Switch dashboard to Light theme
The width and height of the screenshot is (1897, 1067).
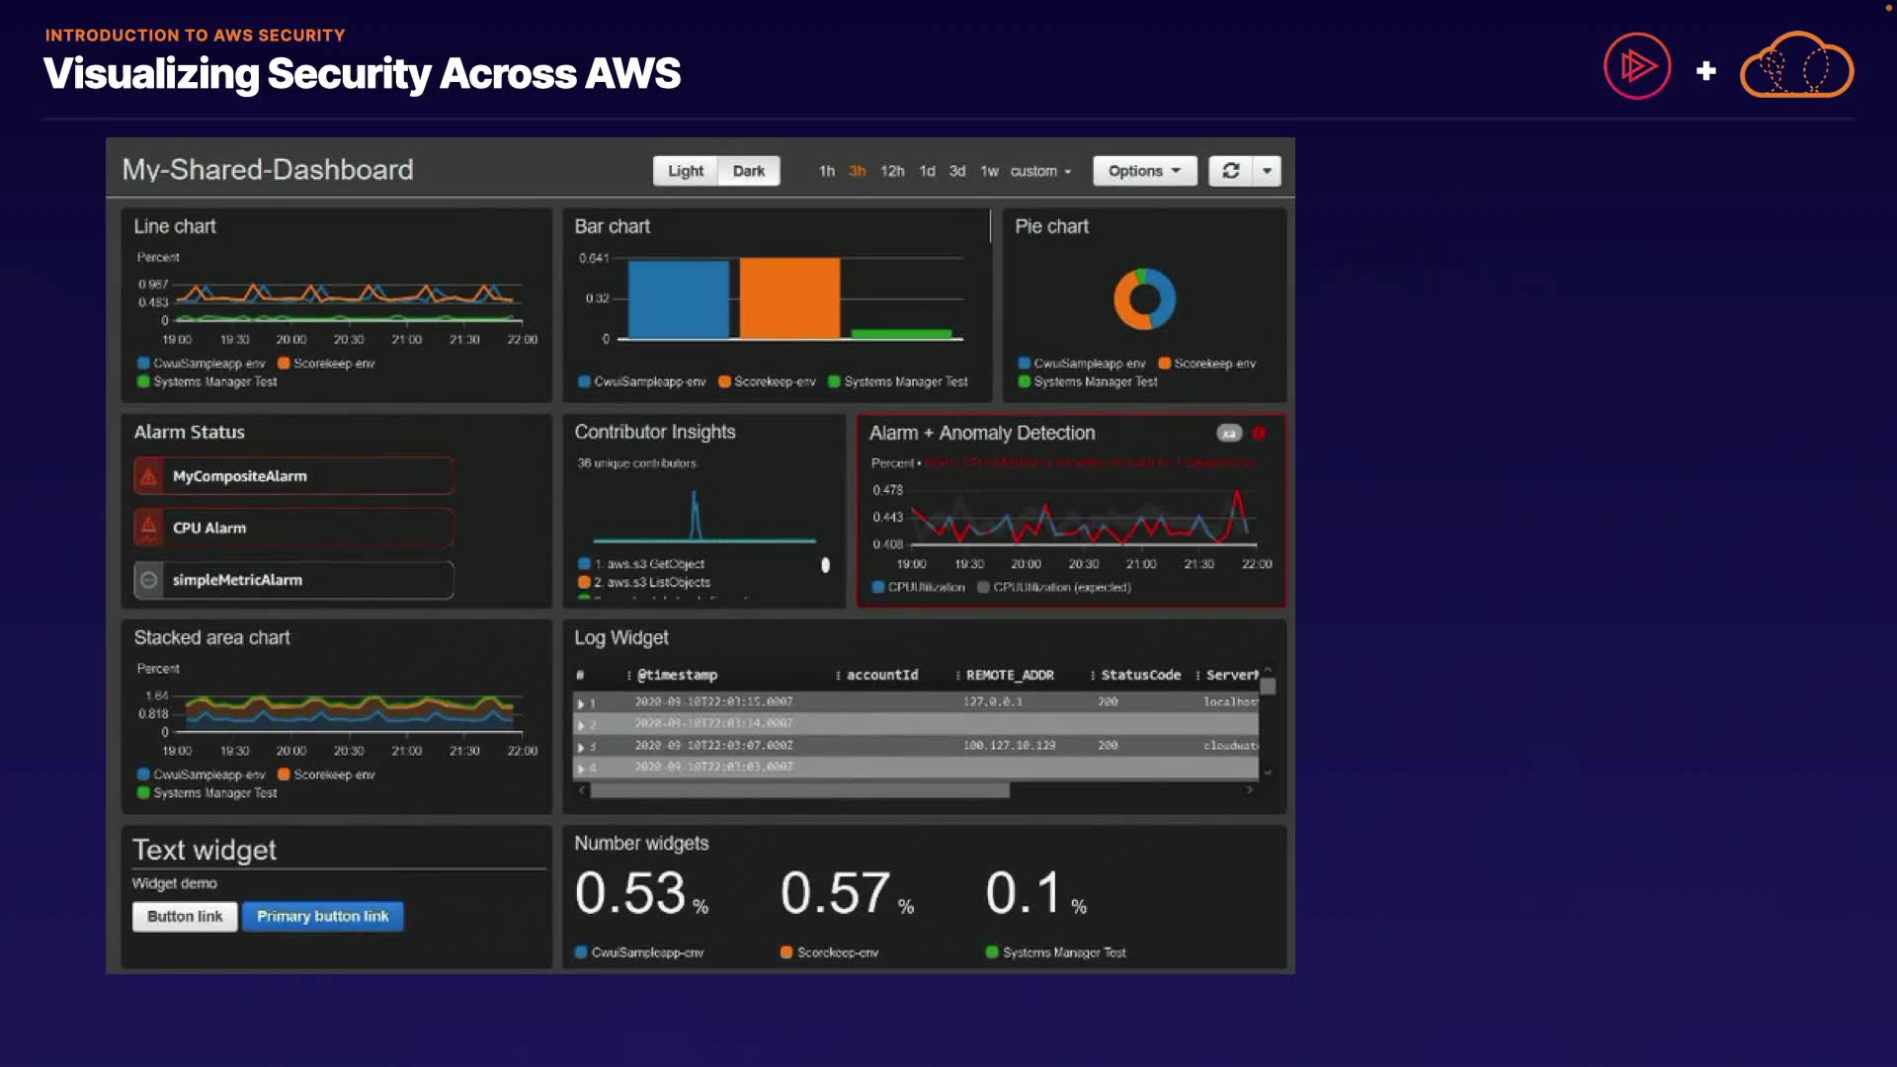685,171
